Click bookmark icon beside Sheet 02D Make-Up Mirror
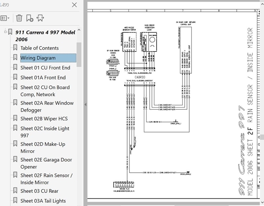The image size is (264, 206). click(x=15, y=144)
